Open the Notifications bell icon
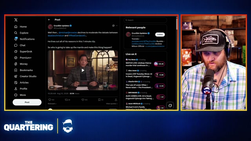The height and width of the screenshot is (141, 251). 16,39
